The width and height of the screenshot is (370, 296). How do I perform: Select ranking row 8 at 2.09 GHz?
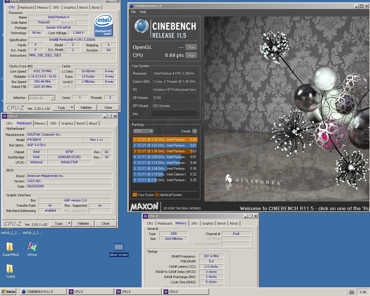pos(165,180)
